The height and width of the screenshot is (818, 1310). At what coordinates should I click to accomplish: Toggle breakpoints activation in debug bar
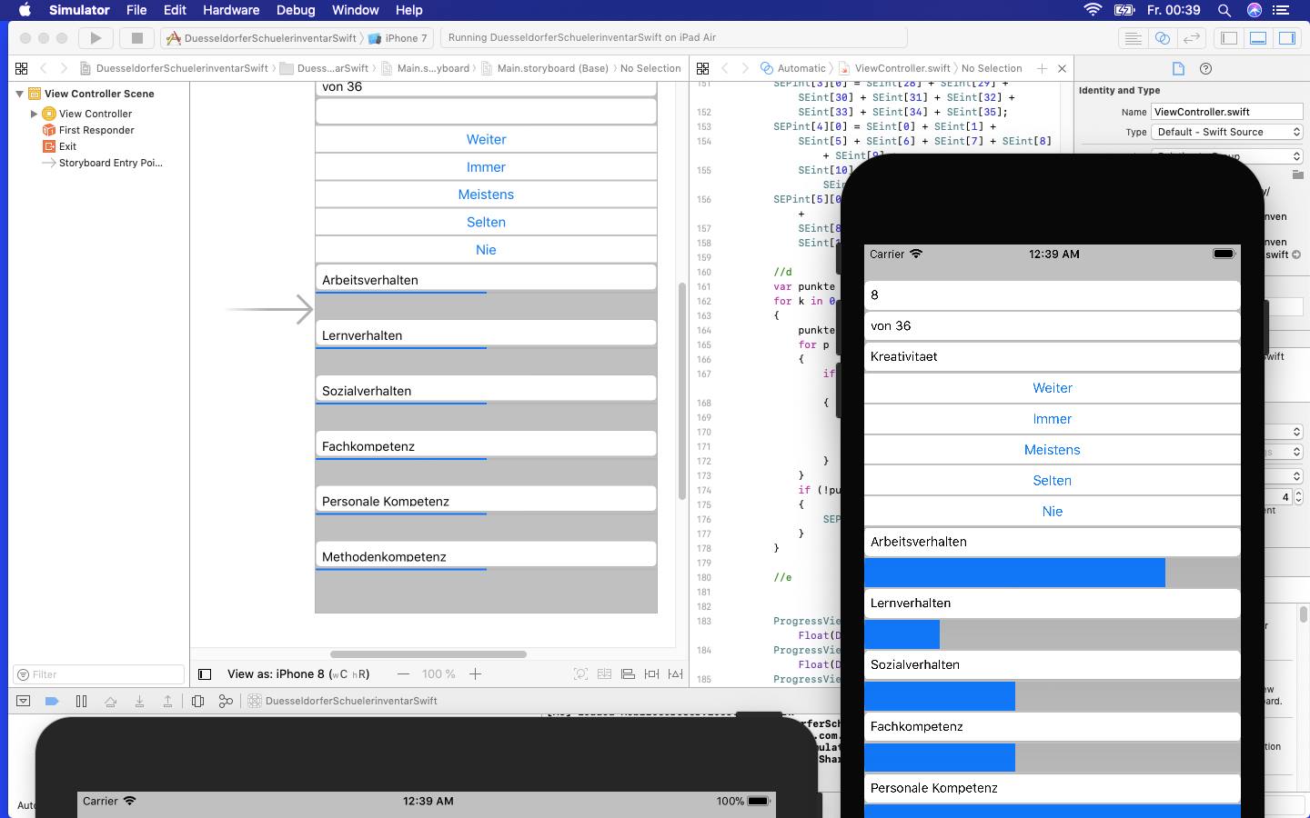pyautogui.click(x=52, y=701)
